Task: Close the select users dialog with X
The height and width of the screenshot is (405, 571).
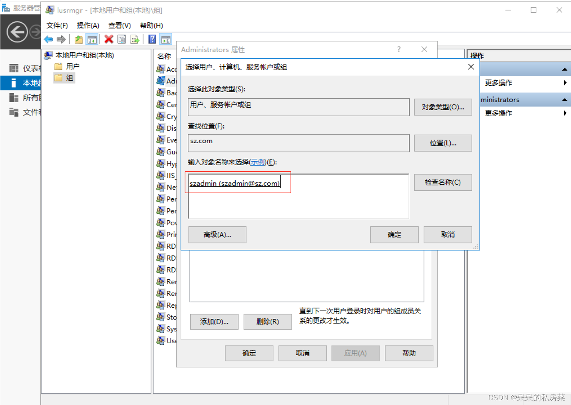Action: pyautogui.click(x=471, y=67)
